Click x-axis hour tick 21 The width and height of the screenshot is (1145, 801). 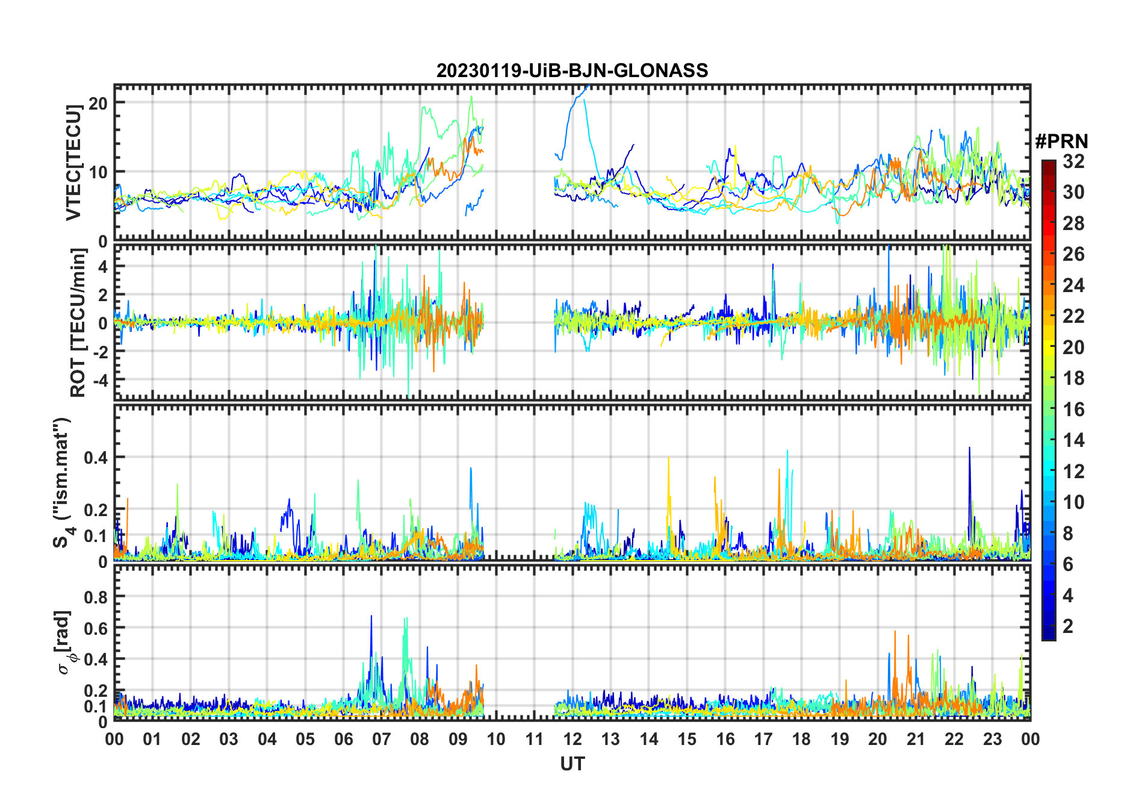916,740
